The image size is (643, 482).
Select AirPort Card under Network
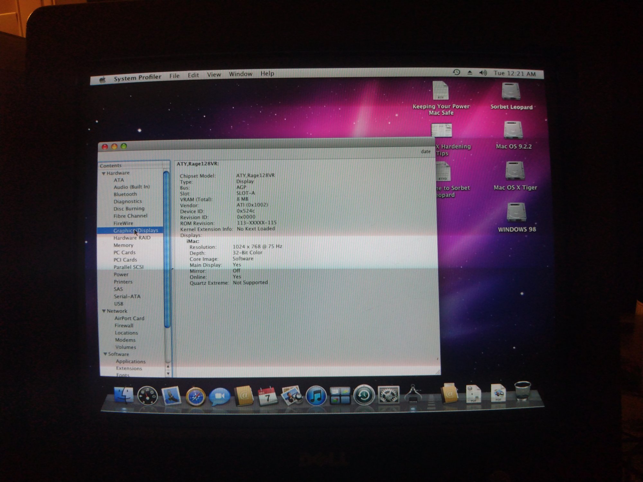click(x=129, y=318)
